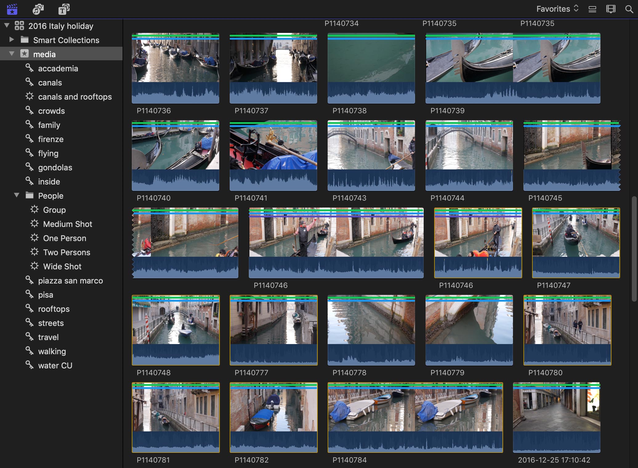
Task: Select clip P1140784 boats thumbnail
Action: 415,418
